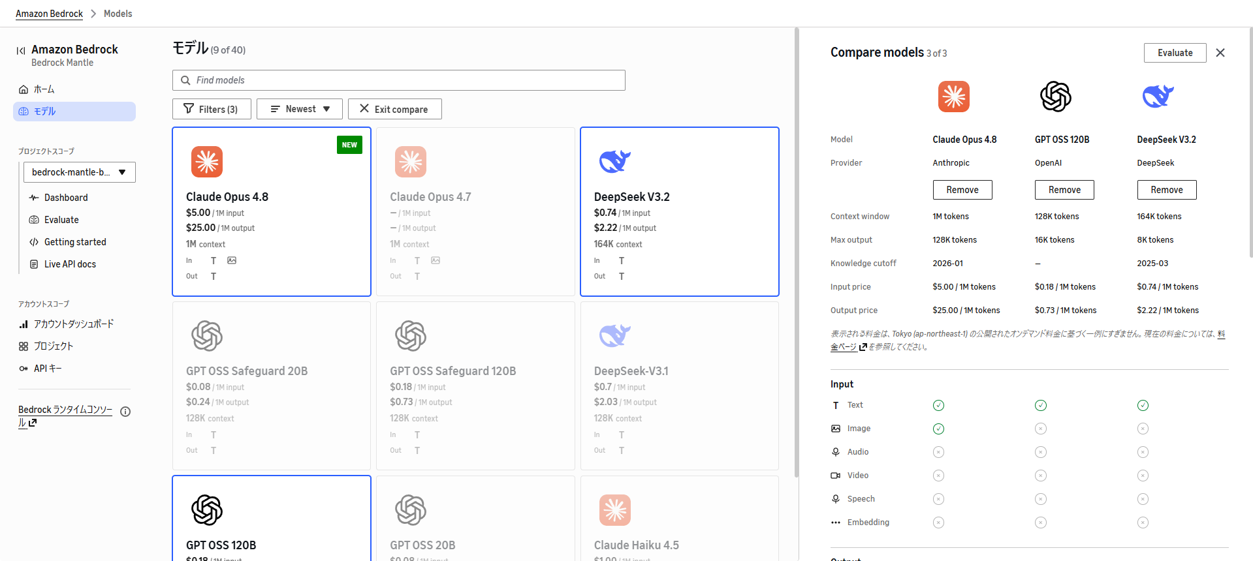Click the Audio unsupported mark for Claude Opus 4.8
The width and height of the screenshot is (1253, 561).
click(938, 452)
